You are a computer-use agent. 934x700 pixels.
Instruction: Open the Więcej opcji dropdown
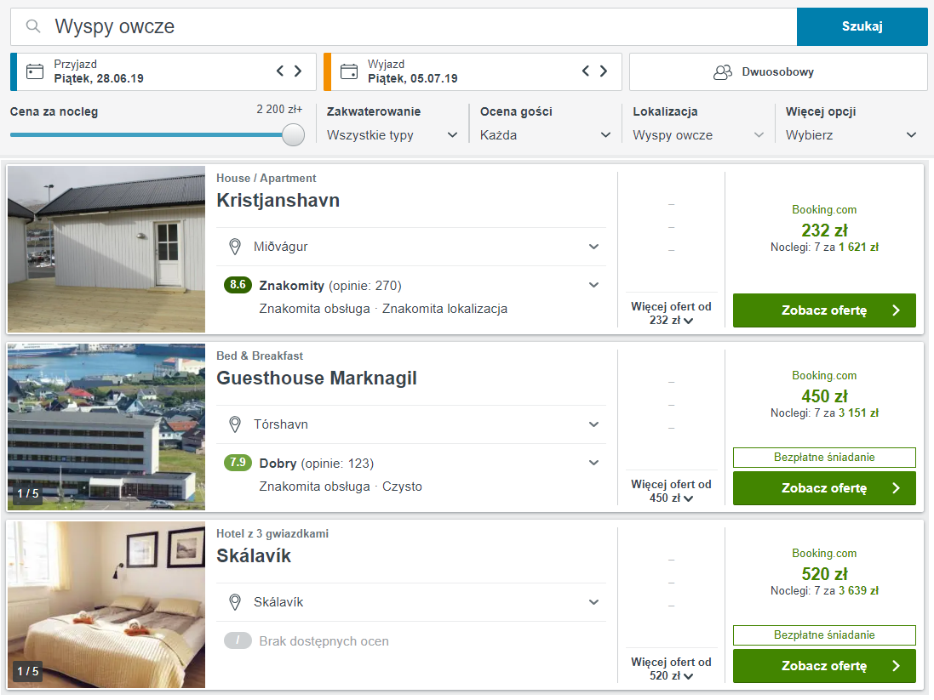[x=851, y=135]
